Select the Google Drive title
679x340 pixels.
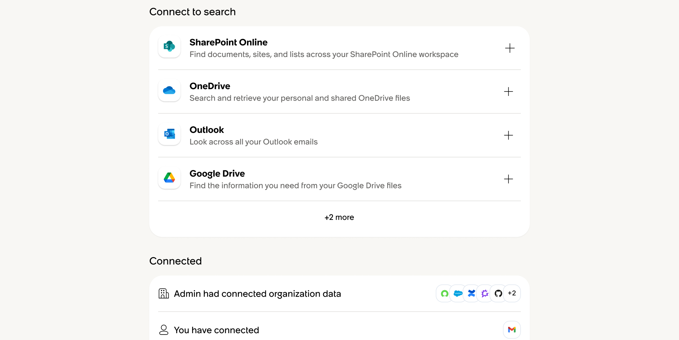tap(217, 174)
